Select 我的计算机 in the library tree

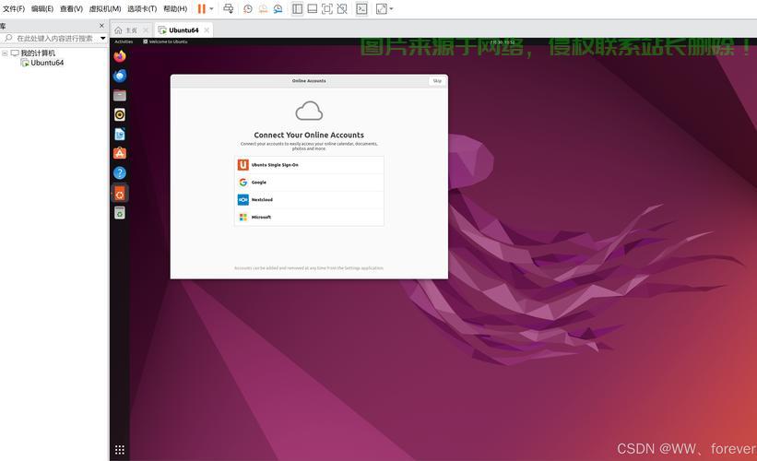[38, 53]
